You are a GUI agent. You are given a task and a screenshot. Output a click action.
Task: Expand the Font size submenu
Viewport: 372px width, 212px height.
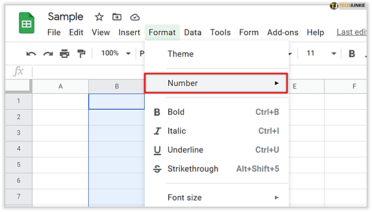(217, 198)
